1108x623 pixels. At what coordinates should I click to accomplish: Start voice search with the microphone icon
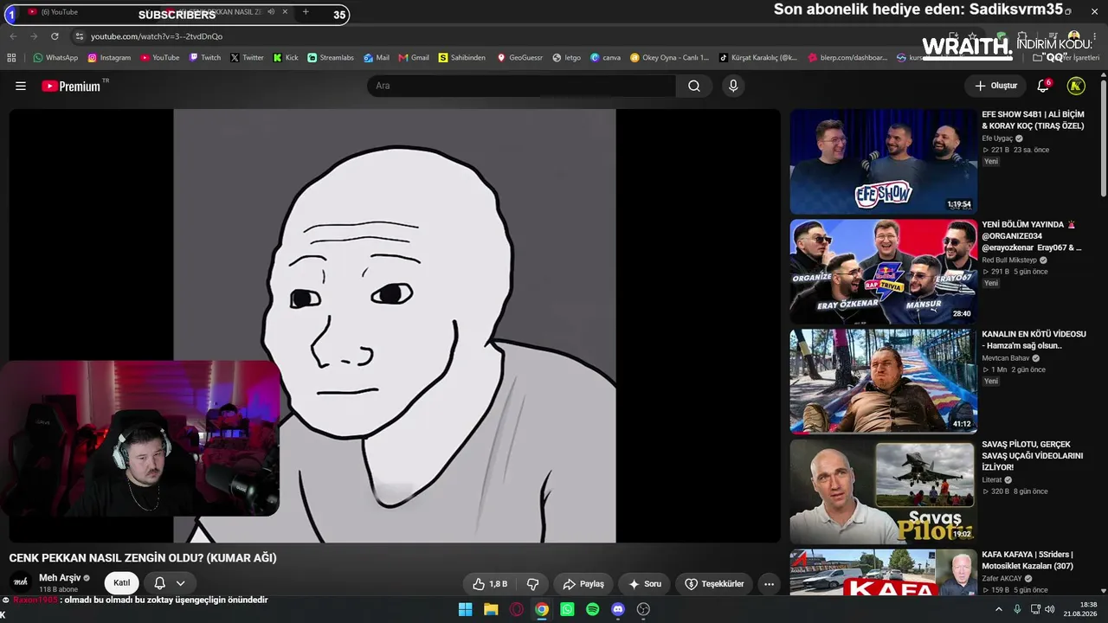[x=733, y=86]
